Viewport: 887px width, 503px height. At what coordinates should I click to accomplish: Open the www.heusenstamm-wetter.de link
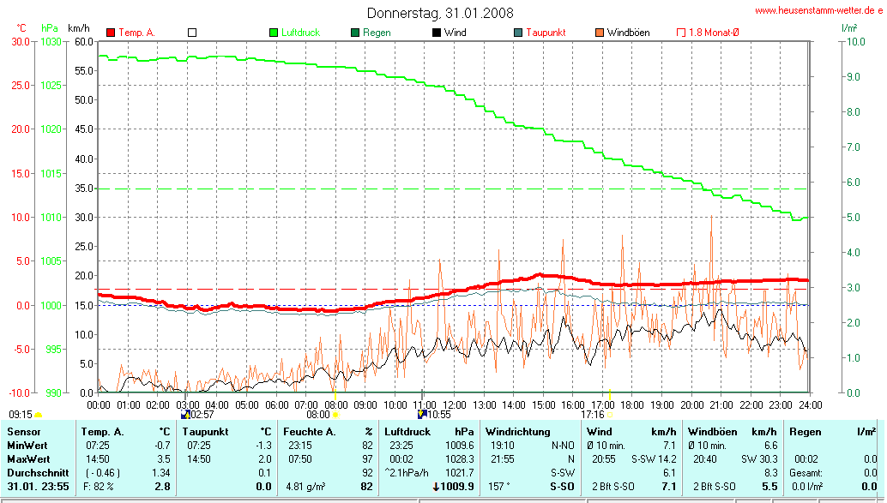point(817,10)
